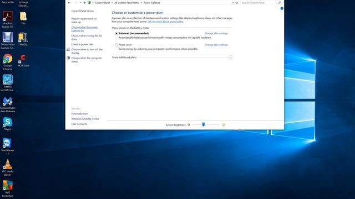355x199 pixels.
Task: Click the bright brightness sun icon
Action: tap(223, 124)
